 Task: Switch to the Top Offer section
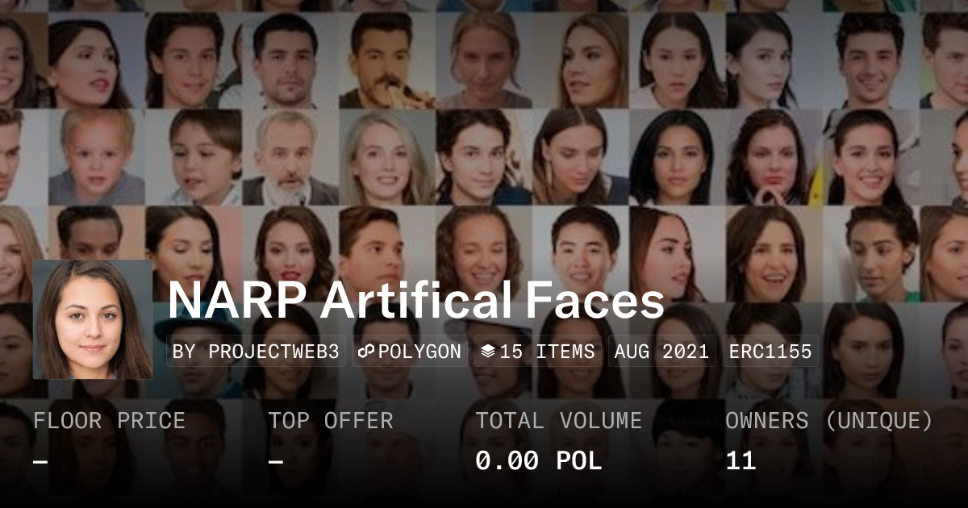(331, 420)
